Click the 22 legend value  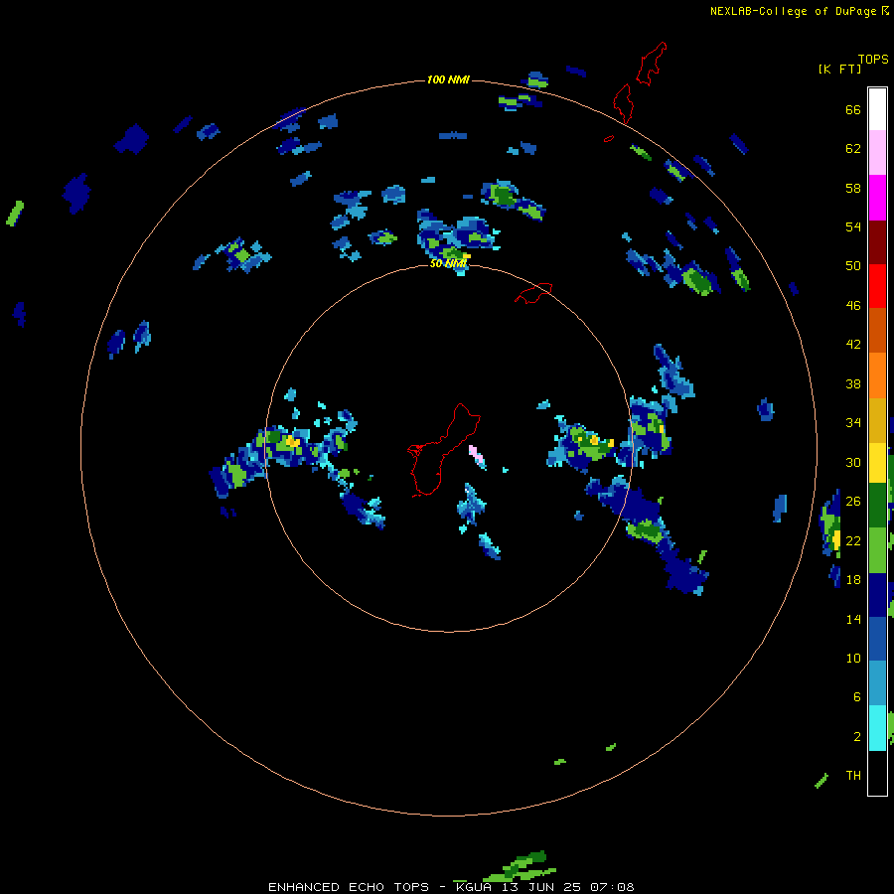853,540
